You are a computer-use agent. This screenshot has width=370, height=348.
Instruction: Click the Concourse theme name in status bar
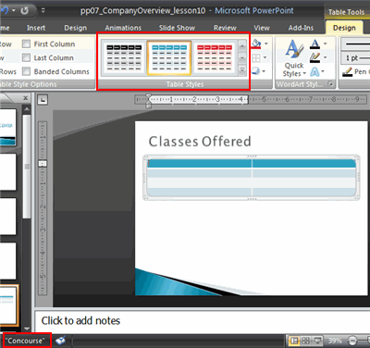coord(26,341)
